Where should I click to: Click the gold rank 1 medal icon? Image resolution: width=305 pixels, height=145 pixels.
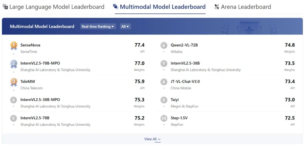pyautogui.click(x=14, y=45)
